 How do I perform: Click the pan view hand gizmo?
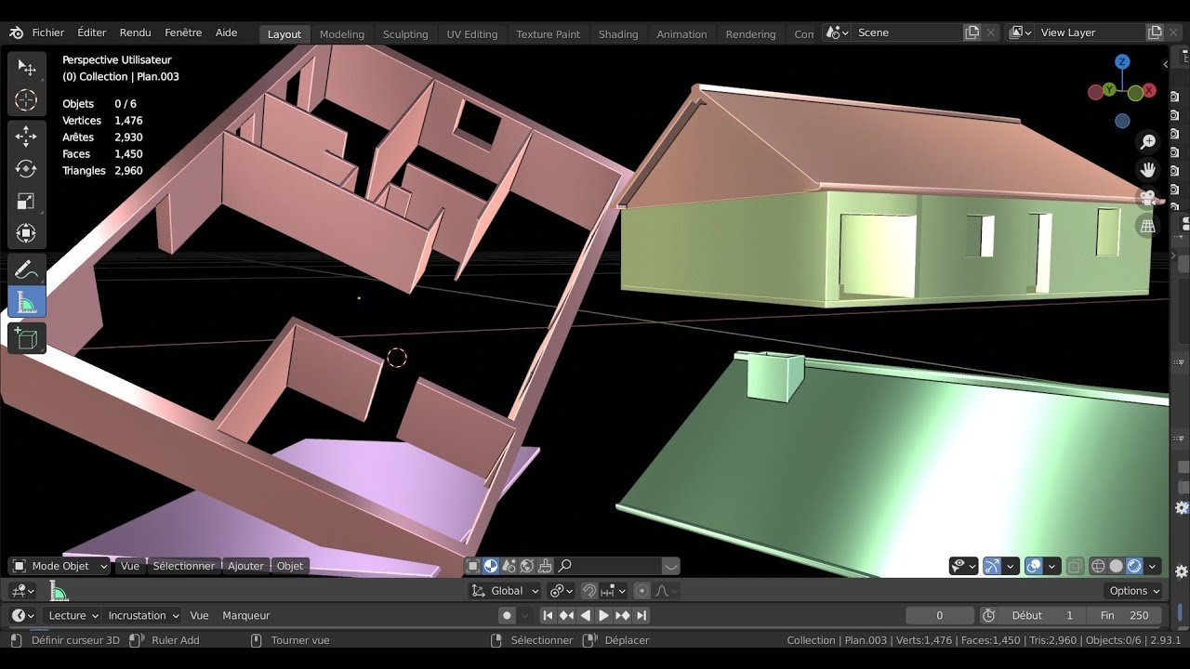click(1148, 169)
